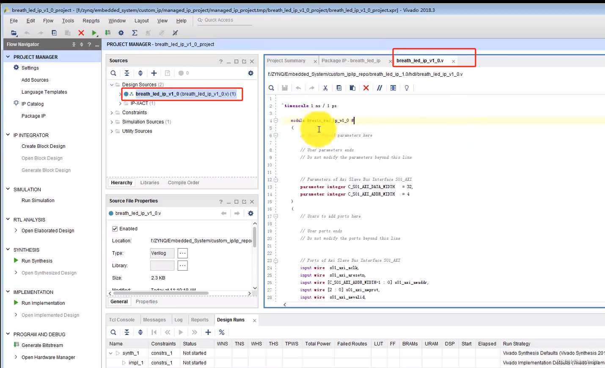Click Run Synthesis in Flow Navigator
The image size is (605, 368).
(37, 261)
